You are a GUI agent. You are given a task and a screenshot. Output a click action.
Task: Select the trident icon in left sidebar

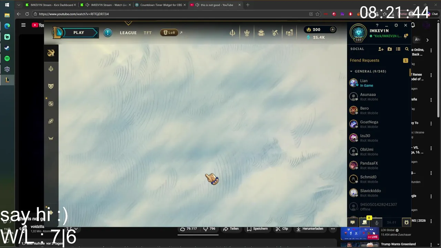[51, 69]
